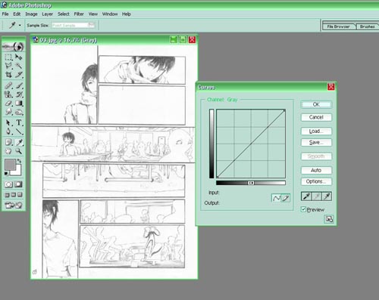
Task: Expand the Curves dialog size toggle
Action: pos(329,219)
